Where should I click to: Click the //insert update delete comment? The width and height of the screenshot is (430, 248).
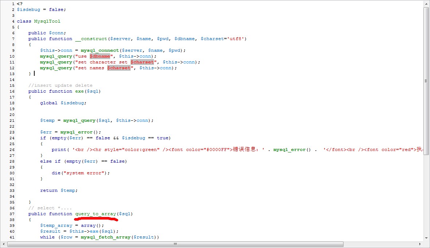pos(60,85)
